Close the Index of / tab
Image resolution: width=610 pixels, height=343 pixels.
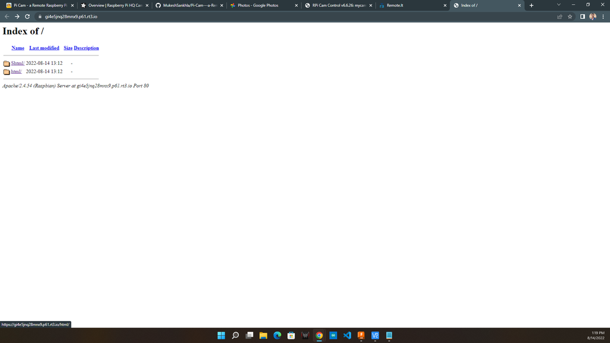coord(519,5)
